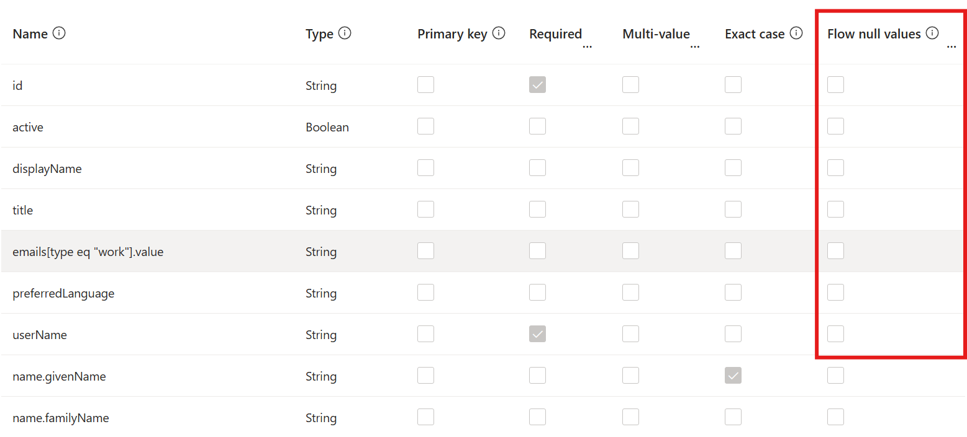Click the Multi-value column header
This screenshot has height=437, width=967.
(656, 34)
